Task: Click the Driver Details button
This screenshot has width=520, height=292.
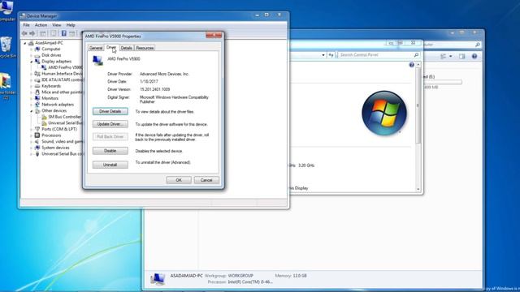Action: (110, 112)
